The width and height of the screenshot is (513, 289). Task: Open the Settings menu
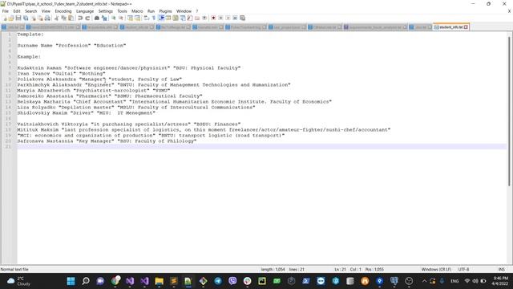(x=105, y=11)
